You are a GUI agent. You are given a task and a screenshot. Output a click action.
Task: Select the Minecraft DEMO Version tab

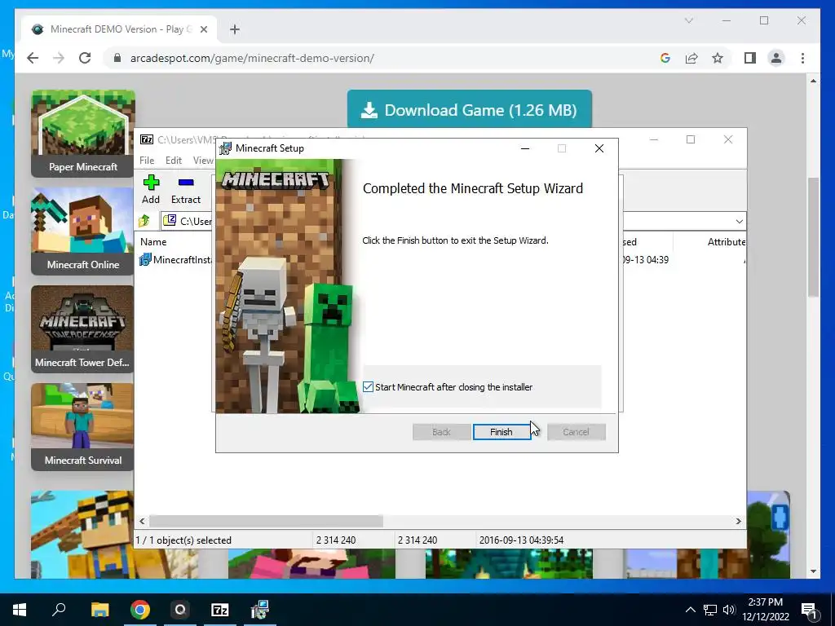tap(119, 29)
